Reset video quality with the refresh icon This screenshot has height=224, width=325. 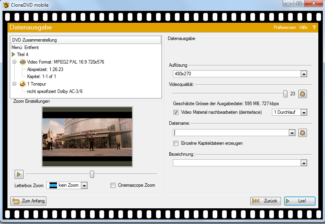click(x=303, y=94)
